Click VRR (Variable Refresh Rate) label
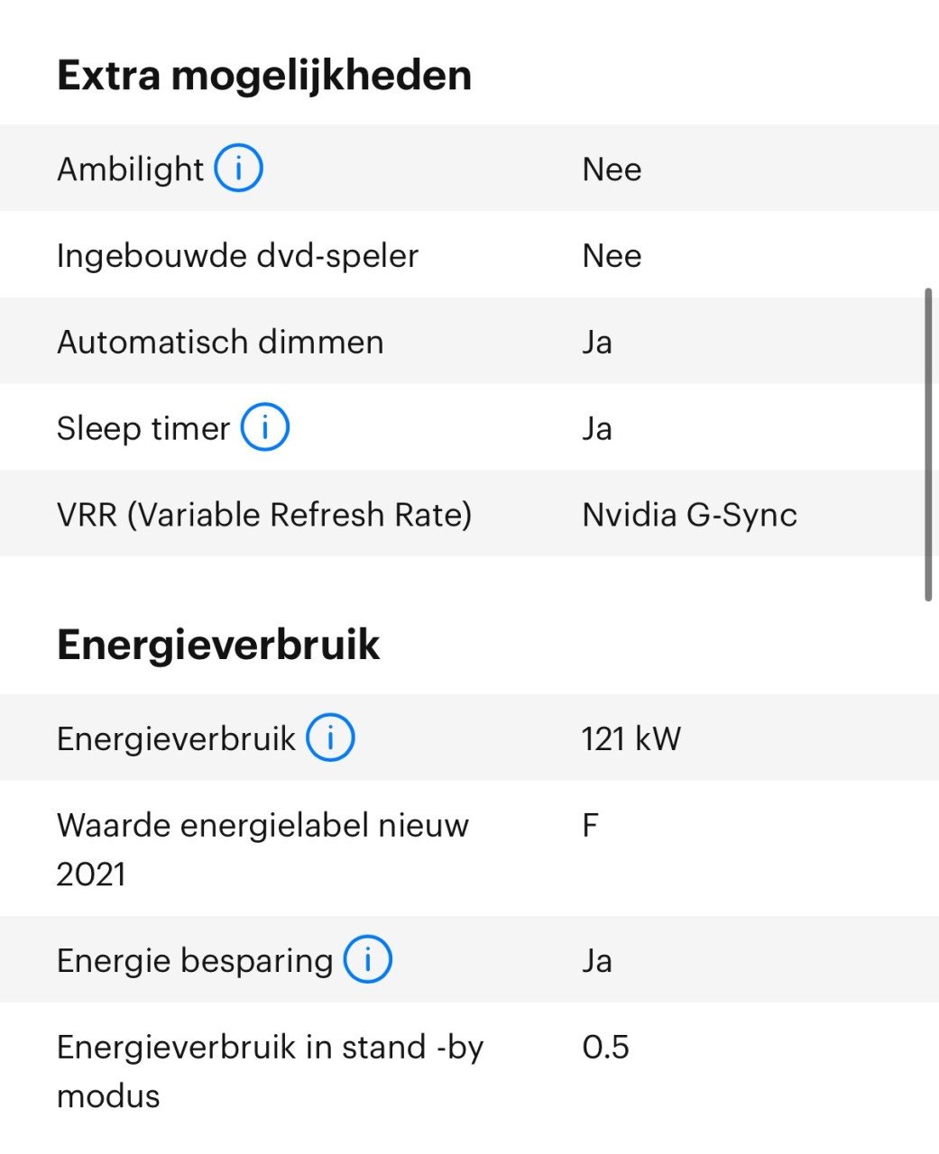Screen dimensions: 939x1154 264,515
